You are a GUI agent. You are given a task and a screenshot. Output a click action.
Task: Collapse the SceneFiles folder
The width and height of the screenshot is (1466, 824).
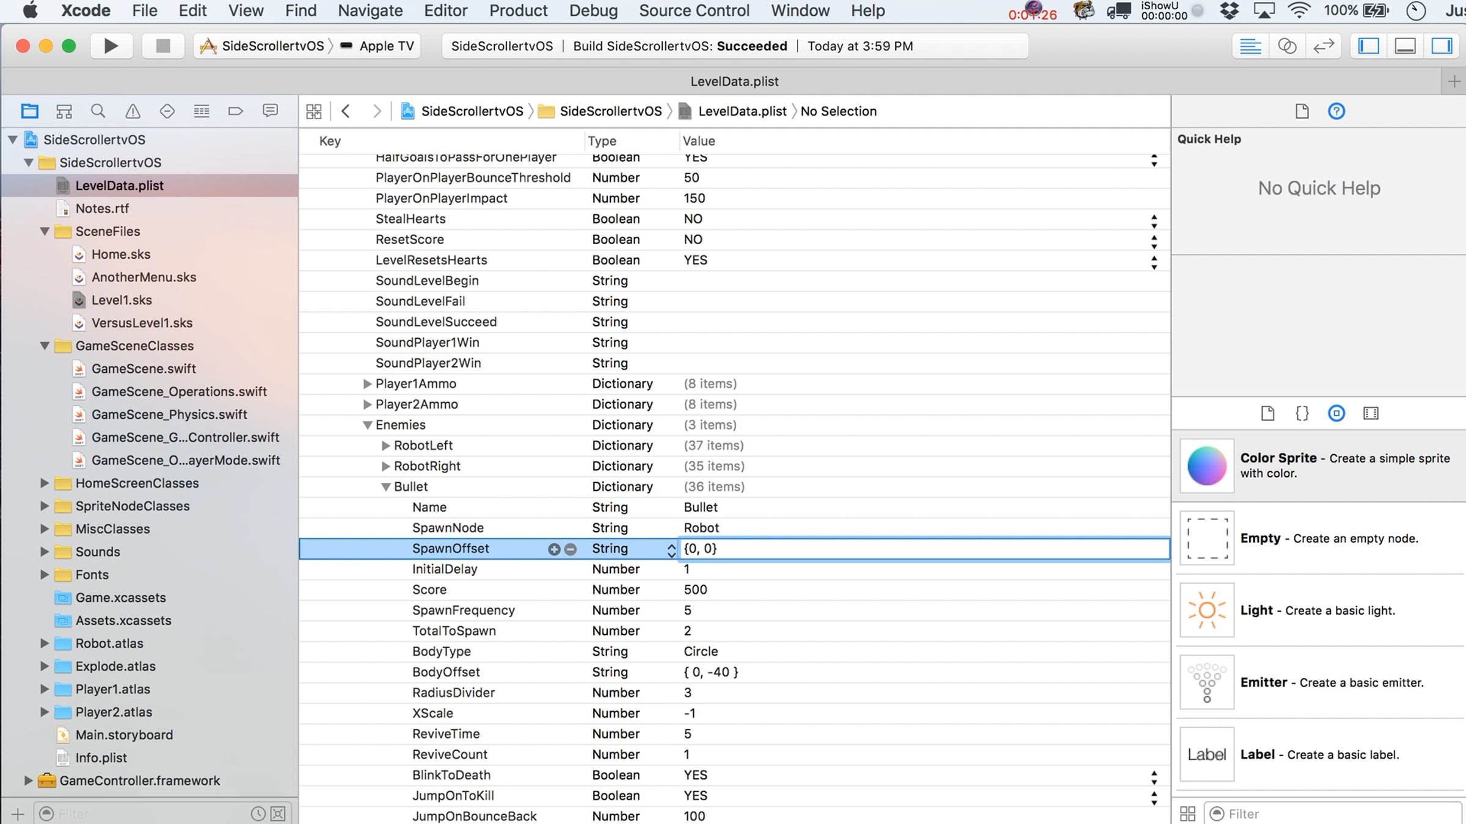pos(45,231)
